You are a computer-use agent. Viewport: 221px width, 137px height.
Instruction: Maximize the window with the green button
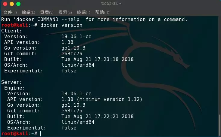click(x=18, y=4)
